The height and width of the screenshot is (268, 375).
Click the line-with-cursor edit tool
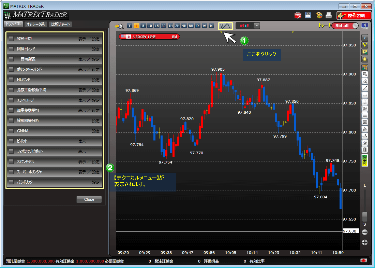(364, 82)
